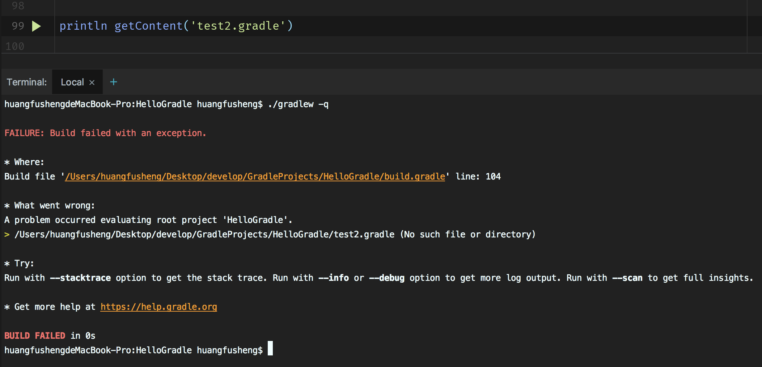
Task: Place cursor on println getContent code line
Action: (x=176, y=26)
